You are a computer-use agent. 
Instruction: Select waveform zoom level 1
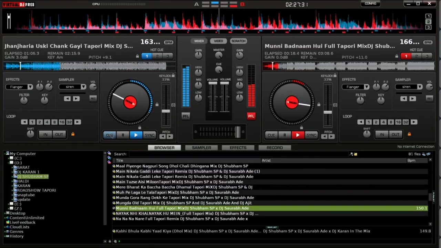428,16
